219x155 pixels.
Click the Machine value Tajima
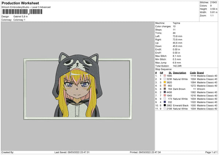[176, 23]
